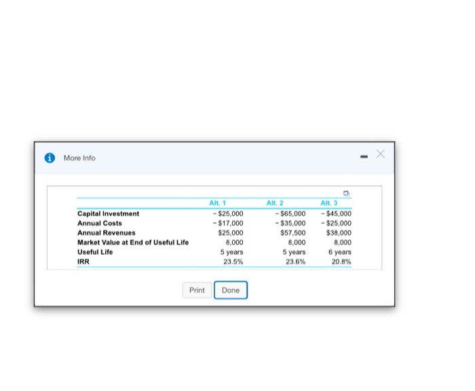475x391 pixels.
Task: Close the More Info dialog
Action: (x=381, y=154)
